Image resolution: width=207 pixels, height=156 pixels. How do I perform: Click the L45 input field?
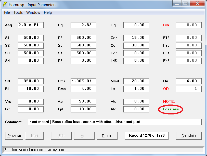pyautogui.click(x=136, y=61)
